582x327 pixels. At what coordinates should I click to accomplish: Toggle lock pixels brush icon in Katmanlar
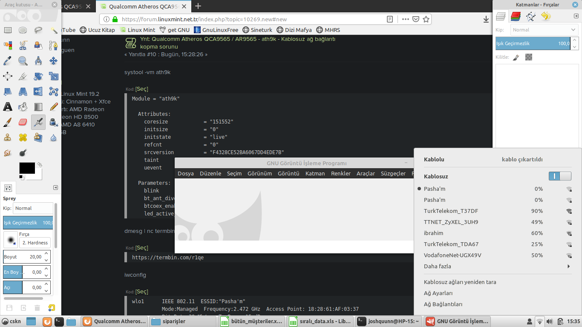[516, 57]
